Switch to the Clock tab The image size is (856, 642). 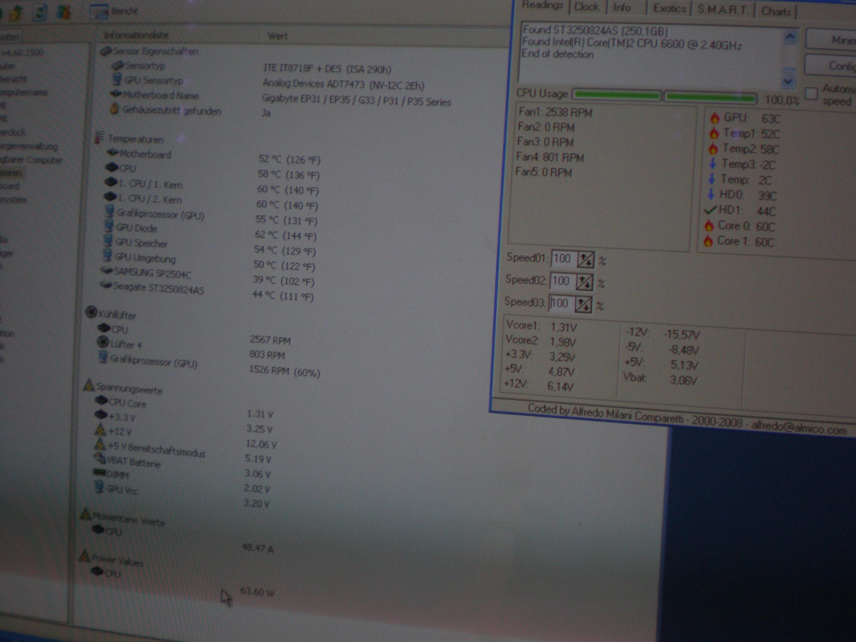click(587, 7)
